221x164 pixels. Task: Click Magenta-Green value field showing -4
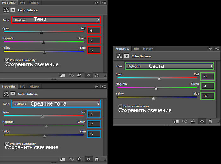[208, 86]
